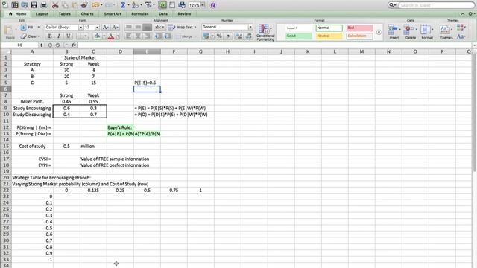This screenshot has width=477, height=268.
Task: Toggle middle vertical alignment button
Action: 138,27
